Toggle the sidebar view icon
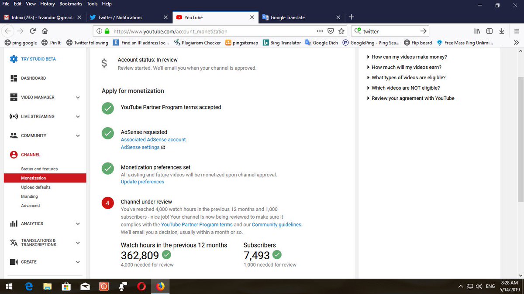Screen dimensions: 524x294 pyautogui.click(x=490, y=31)
